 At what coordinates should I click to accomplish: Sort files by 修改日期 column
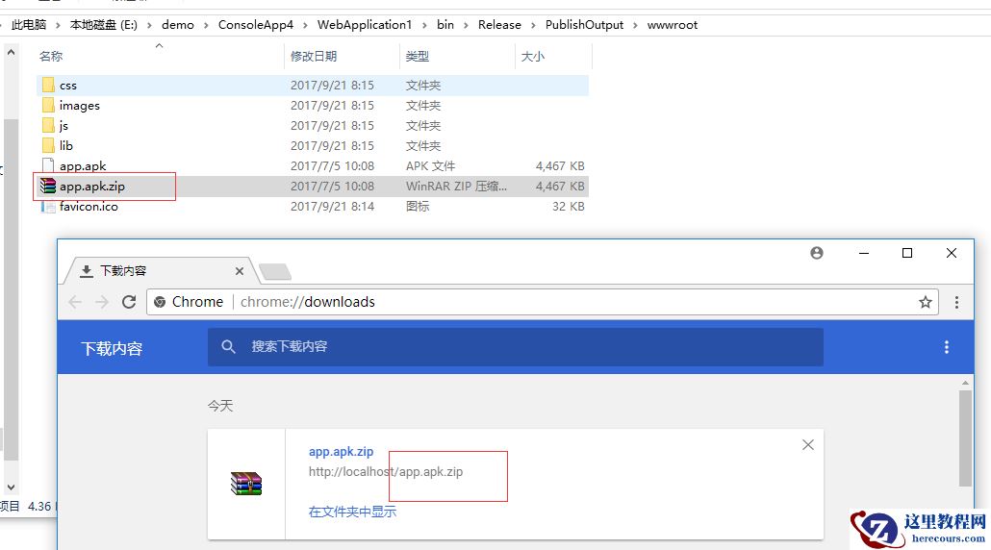[x=314, y=56]
